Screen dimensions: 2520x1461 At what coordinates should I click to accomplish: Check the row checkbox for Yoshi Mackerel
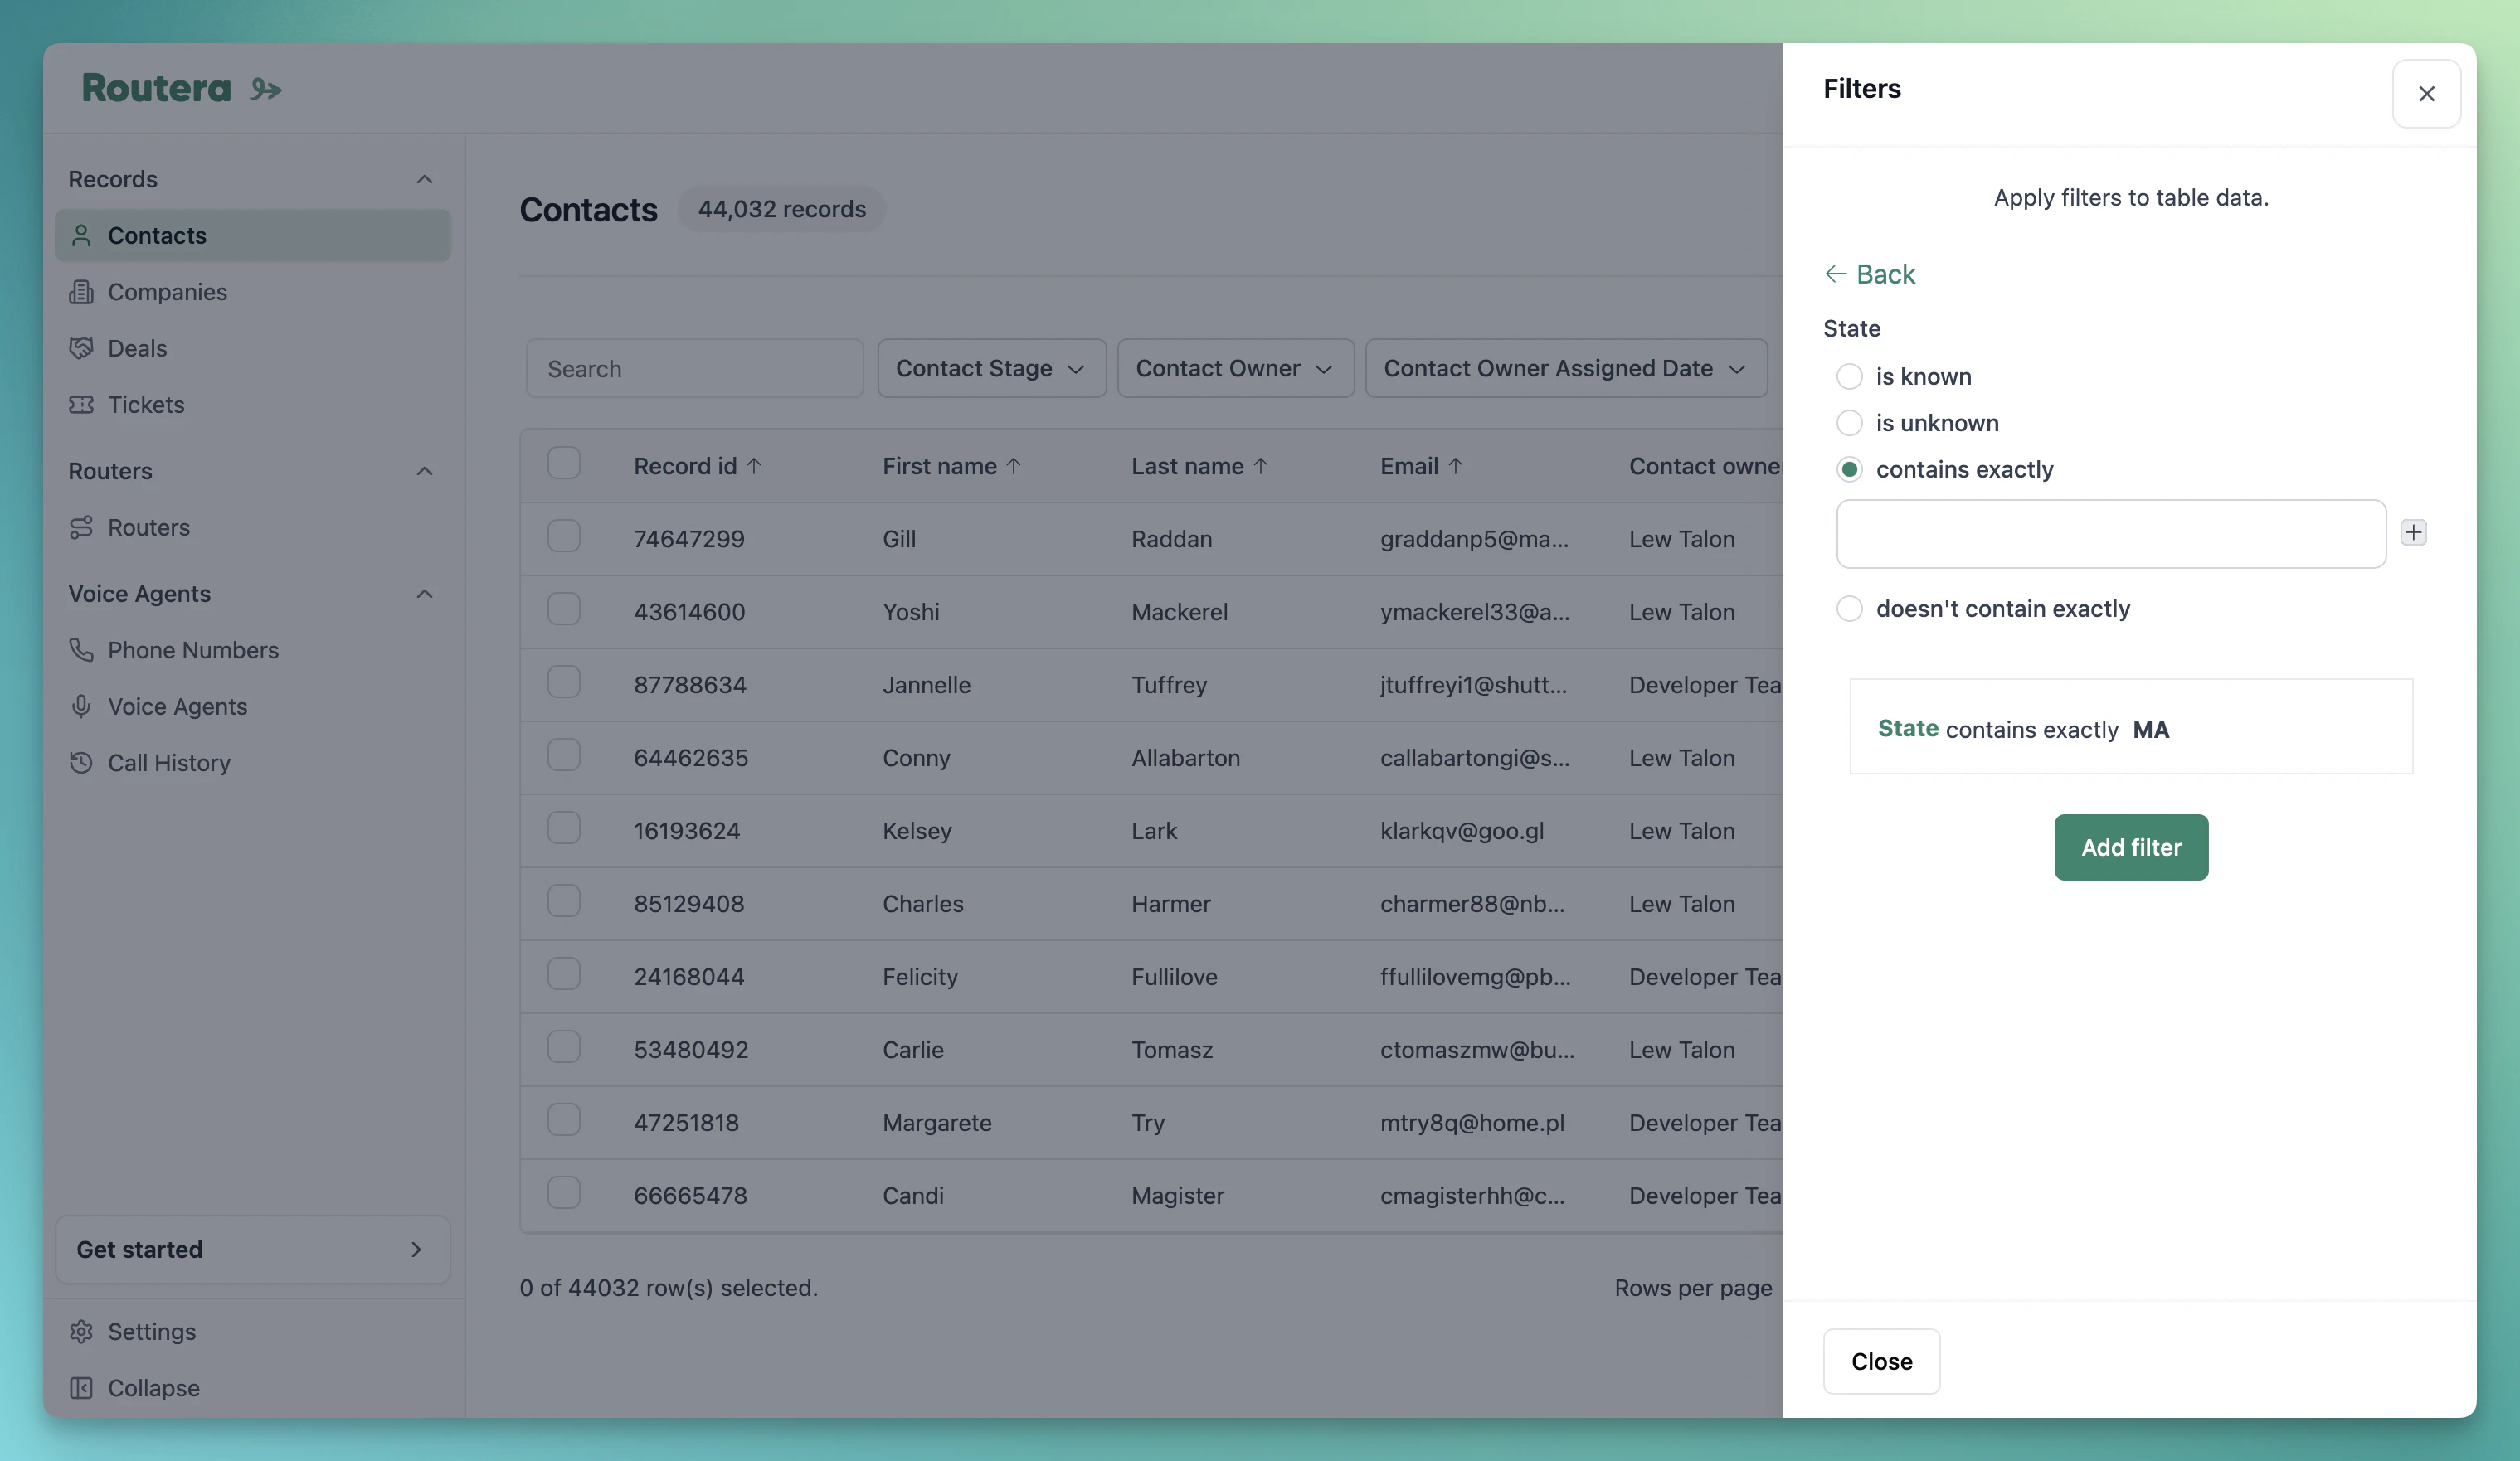(564, 609)
